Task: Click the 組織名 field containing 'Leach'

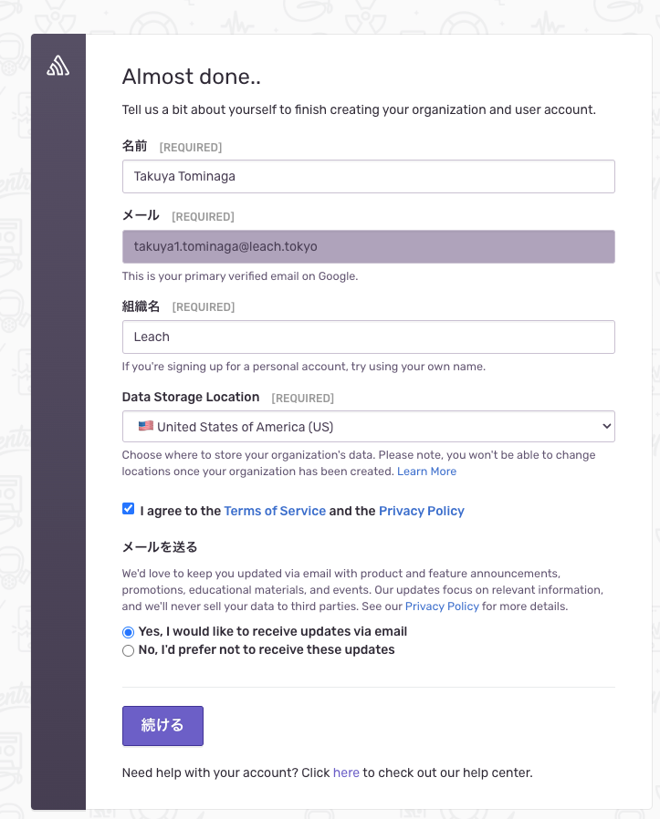Action: 369,337
